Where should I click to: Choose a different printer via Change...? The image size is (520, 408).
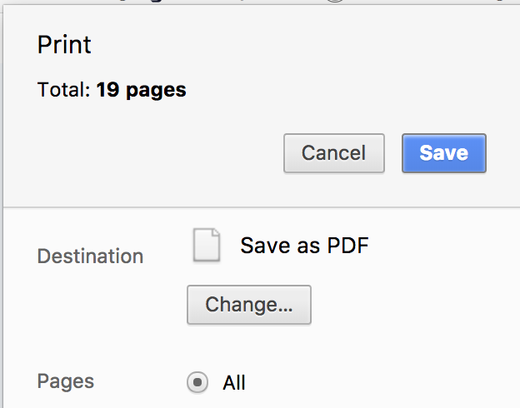[x=249, y=305]
